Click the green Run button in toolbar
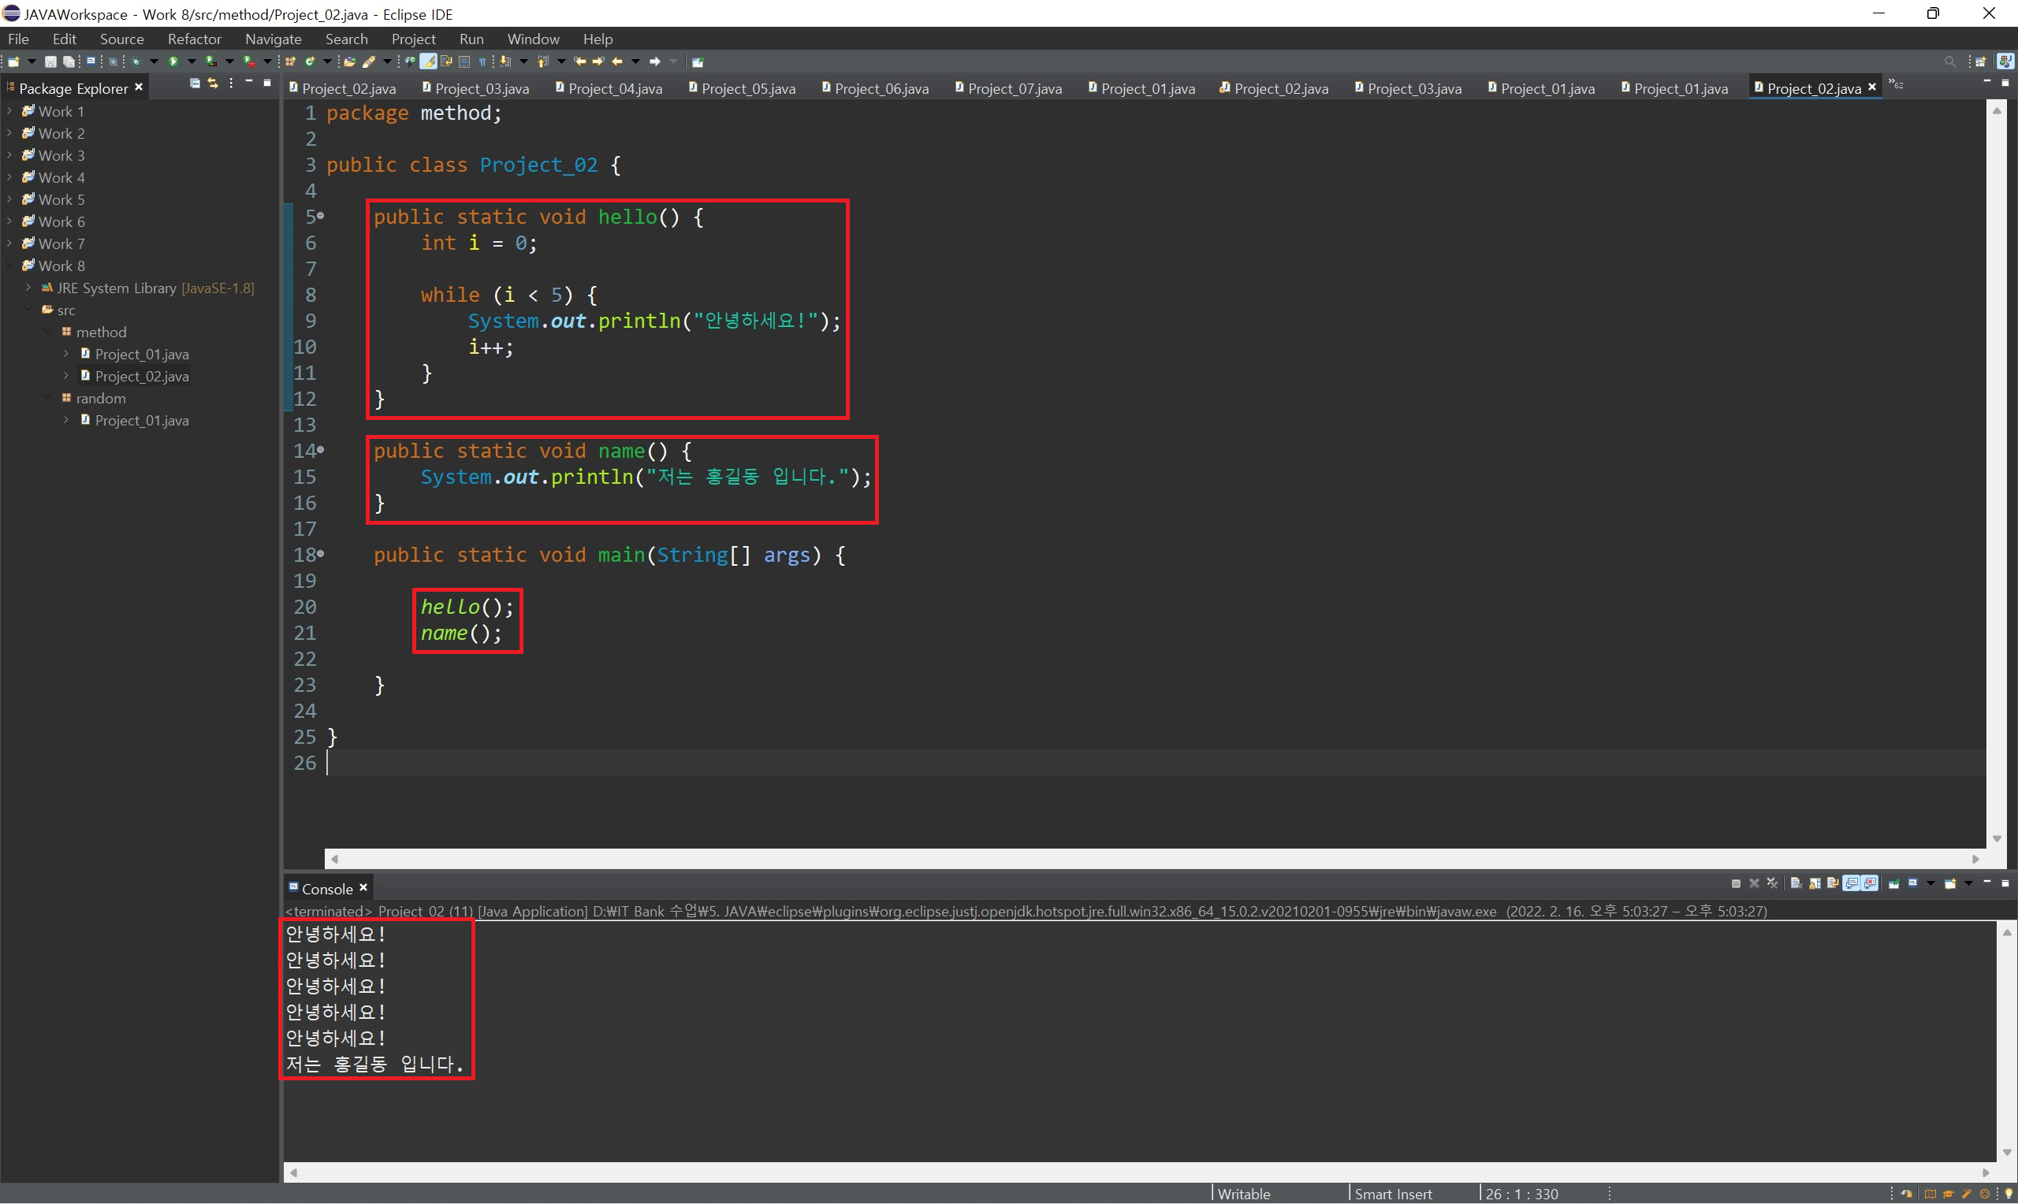Screen dimensions: 2018x1204 click(x=173, y=61)
